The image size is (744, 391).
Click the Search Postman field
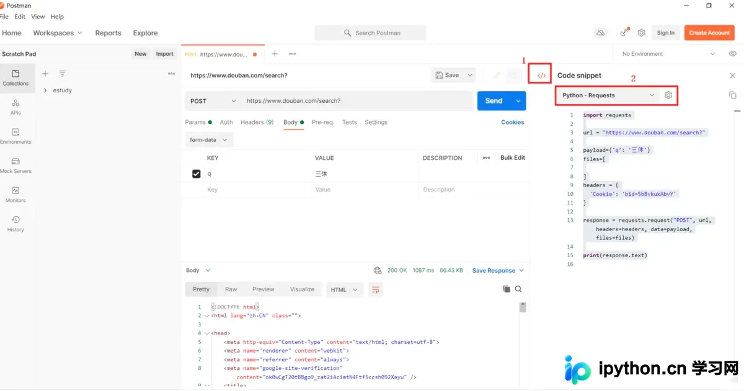click(x=370, y=33)
